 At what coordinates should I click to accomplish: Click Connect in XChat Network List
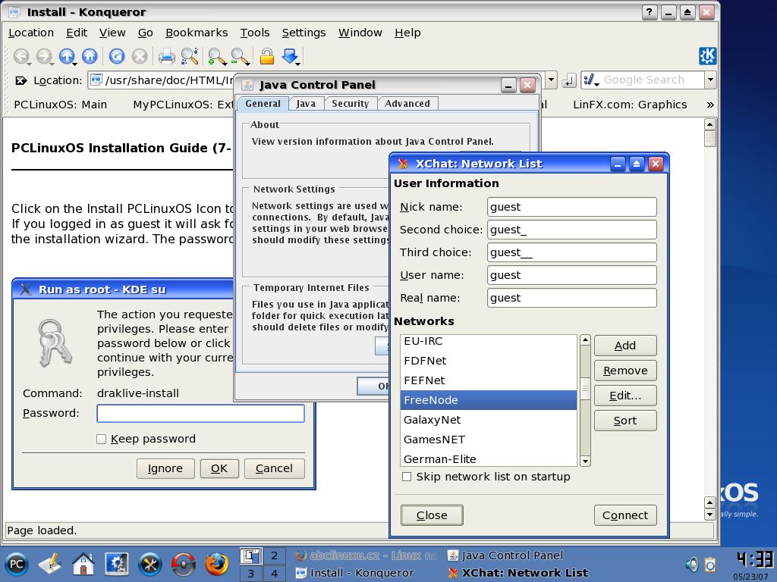click(x=625, y=515)
